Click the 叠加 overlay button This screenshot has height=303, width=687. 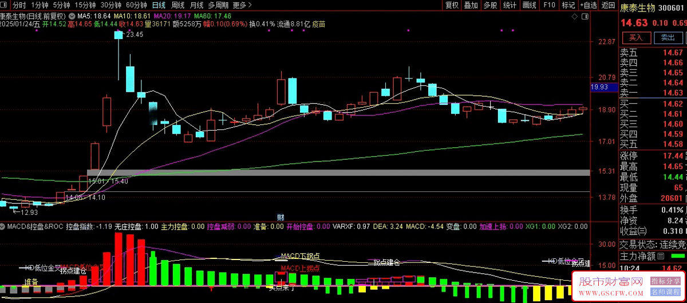[x=471, y=5]
